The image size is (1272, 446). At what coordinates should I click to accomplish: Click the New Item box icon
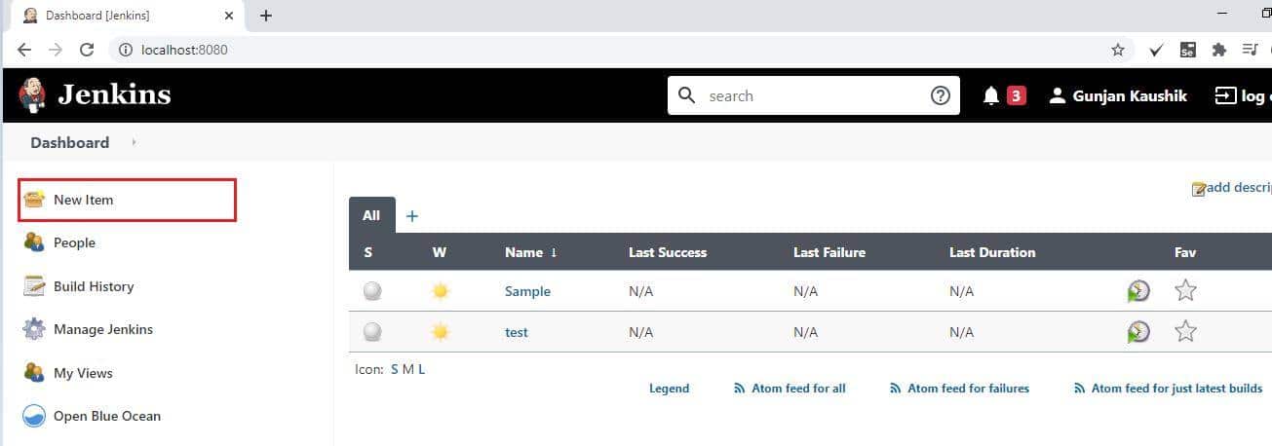pyautogui.click(x=34, y=200)
